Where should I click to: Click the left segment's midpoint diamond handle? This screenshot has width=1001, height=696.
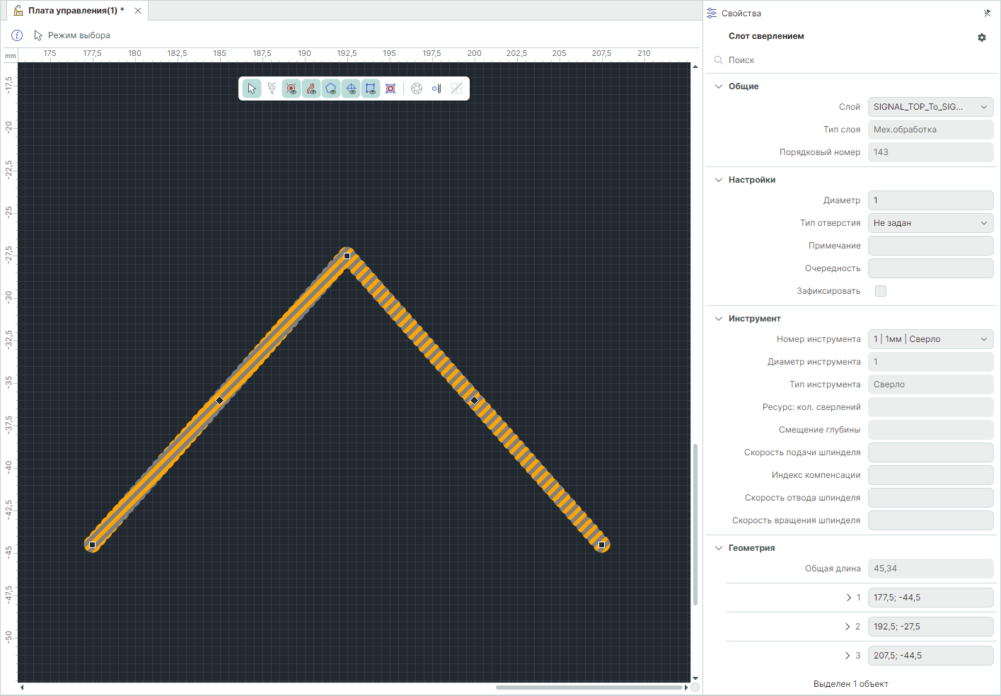coord(219,400)
